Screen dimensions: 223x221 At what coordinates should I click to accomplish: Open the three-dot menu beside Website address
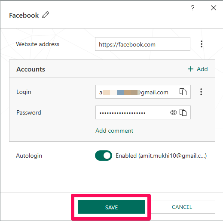pyautogui.click(x=202, y=44)
